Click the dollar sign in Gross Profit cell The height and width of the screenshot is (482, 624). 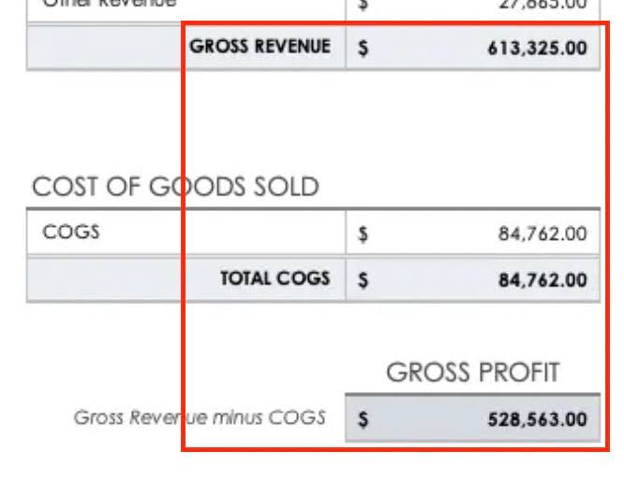[364, 419]
